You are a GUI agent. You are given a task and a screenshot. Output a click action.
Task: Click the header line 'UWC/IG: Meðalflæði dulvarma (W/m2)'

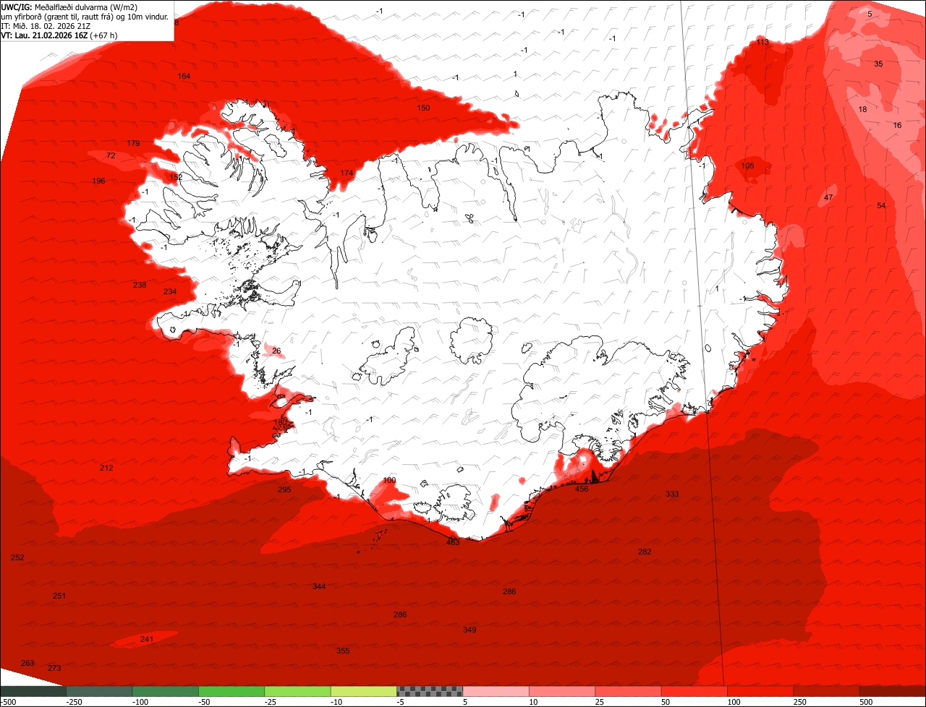pyautogui.click(x=69, y=7)
